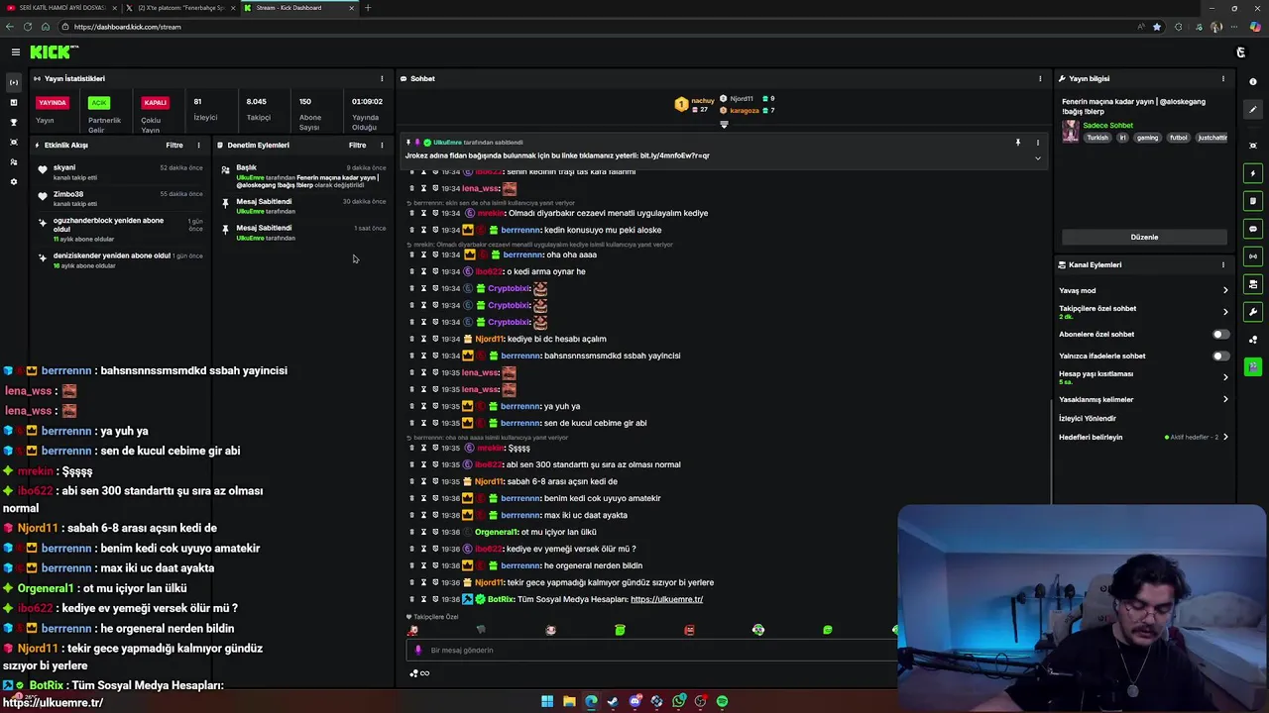Open the settings gear in the left sidebar
Viewport: 1269px width, 713px height.
(14, 181)
